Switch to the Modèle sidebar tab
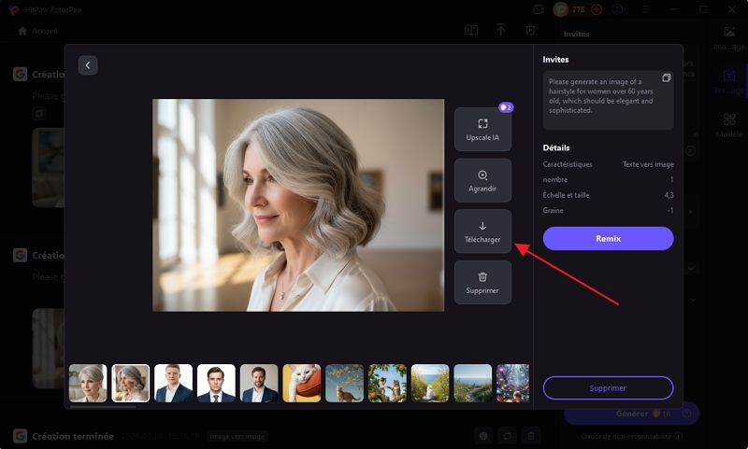The width and height of the screenshot is (748, 449). click(x=728, y=126)
